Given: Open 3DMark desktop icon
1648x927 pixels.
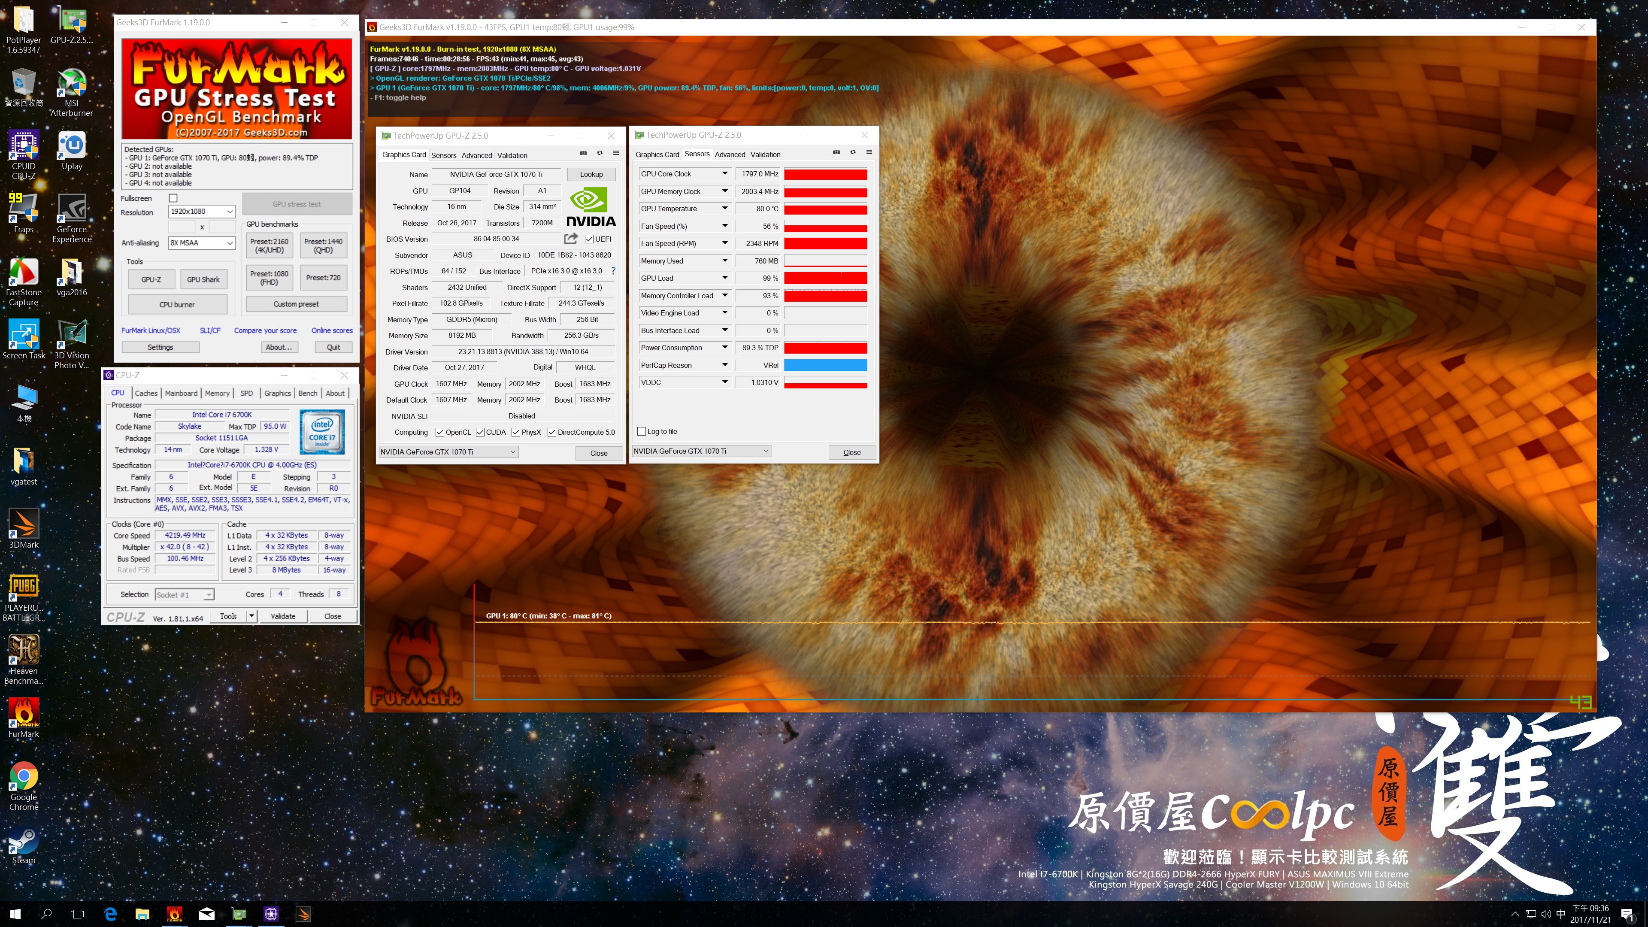Looking at the screenshot, I should [24, 529].
